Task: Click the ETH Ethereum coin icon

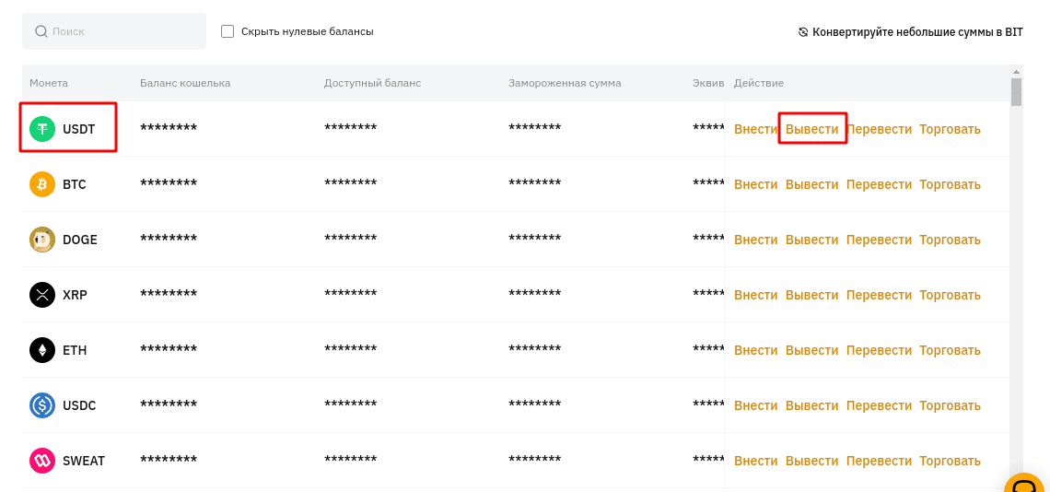Action: (42, 350)
